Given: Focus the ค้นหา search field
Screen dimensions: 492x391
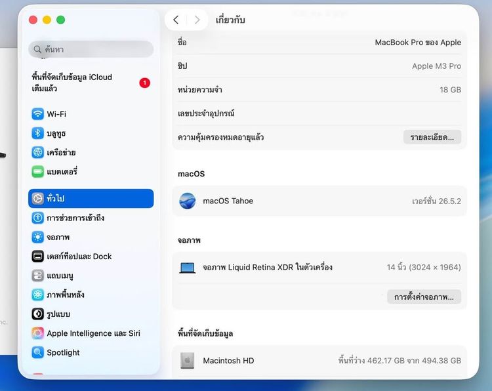Looking at the screenshot, I should [91, 49].
